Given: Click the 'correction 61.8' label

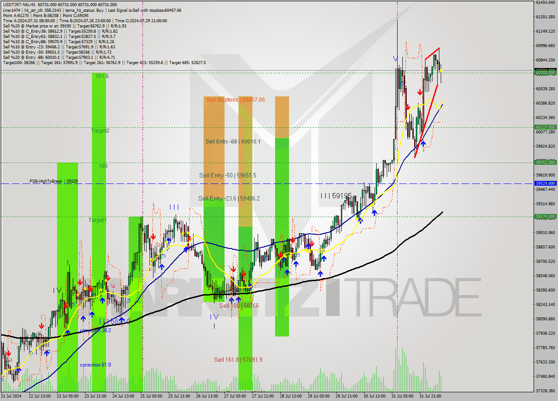Looking at the screenshot, I should pos(95,365).
